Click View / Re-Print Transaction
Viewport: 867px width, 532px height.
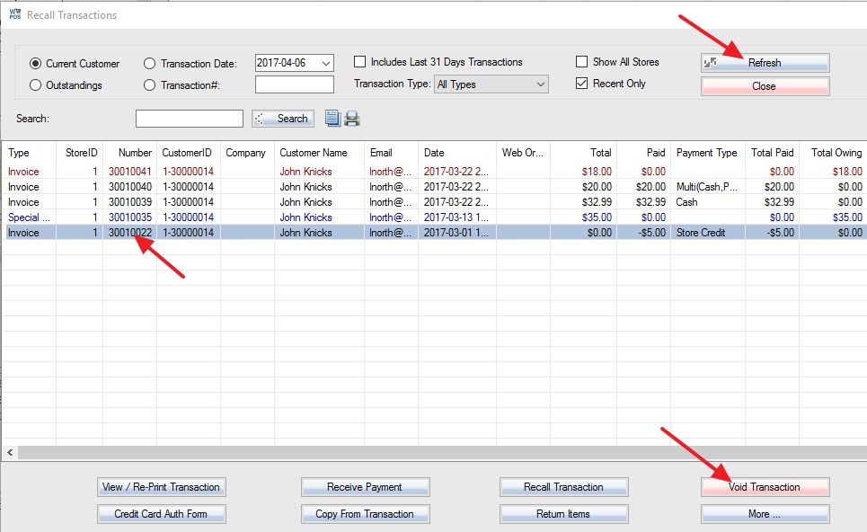(x=161, y=487)
